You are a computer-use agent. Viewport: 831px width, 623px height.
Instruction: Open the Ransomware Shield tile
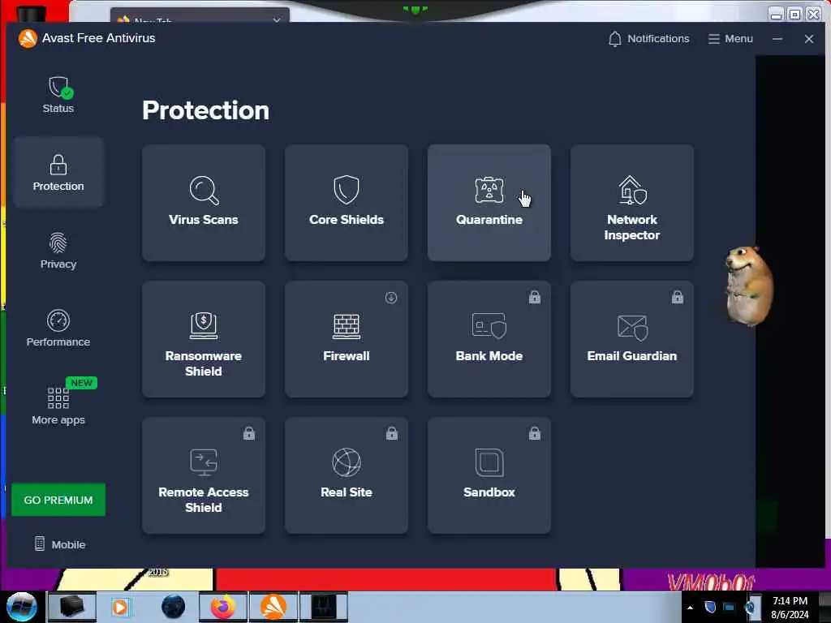tap(204, 339)
